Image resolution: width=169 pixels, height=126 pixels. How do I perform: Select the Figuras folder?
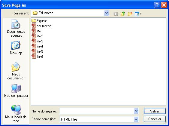coord(39,21)
